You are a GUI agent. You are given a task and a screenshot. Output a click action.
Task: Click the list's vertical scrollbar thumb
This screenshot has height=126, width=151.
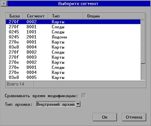pyautogui.click(x=143, y=42)
